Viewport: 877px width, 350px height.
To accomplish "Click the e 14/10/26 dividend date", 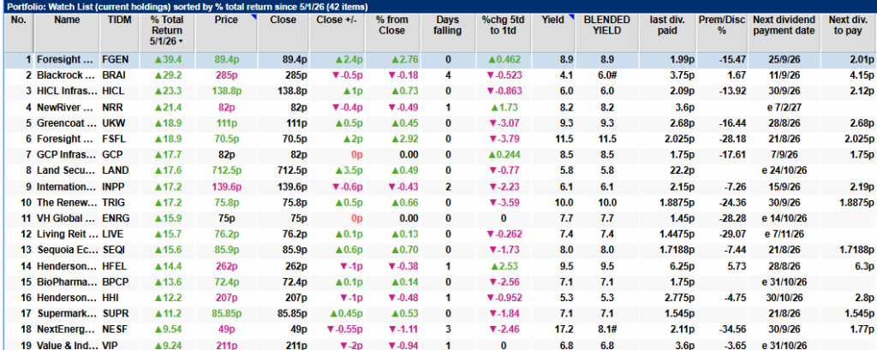I will [x=785, y=217].
